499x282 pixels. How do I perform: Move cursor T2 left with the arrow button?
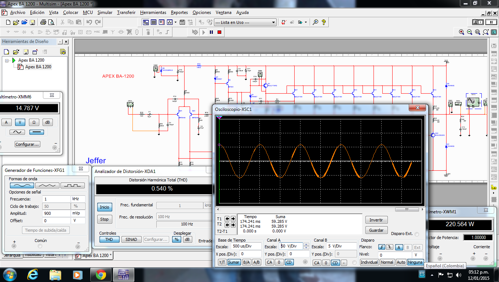tap(227, 225)
